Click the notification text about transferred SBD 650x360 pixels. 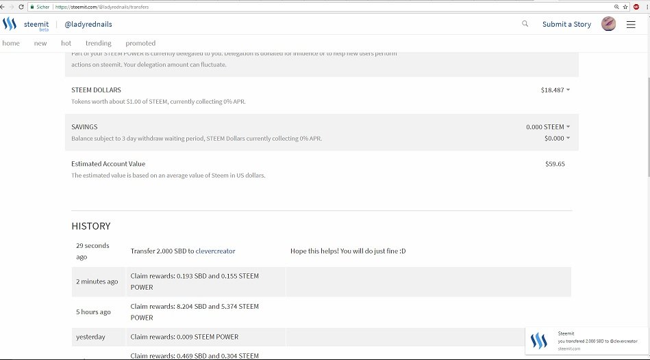[x=597, y=341]
